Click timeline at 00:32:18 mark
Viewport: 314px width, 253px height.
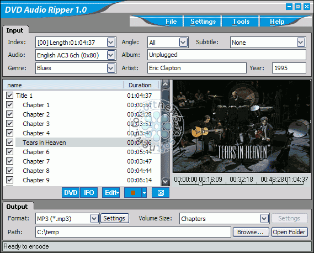click(x=242, y=180)
